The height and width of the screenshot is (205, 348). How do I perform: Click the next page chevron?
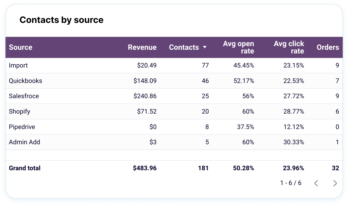click(335, 183)
